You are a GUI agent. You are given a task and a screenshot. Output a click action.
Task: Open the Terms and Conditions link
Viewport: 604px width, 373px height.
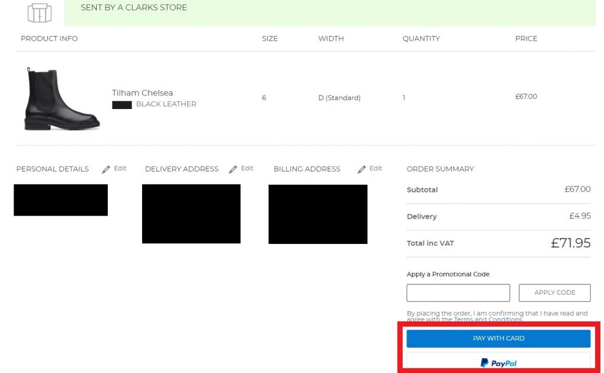(488, 319)
